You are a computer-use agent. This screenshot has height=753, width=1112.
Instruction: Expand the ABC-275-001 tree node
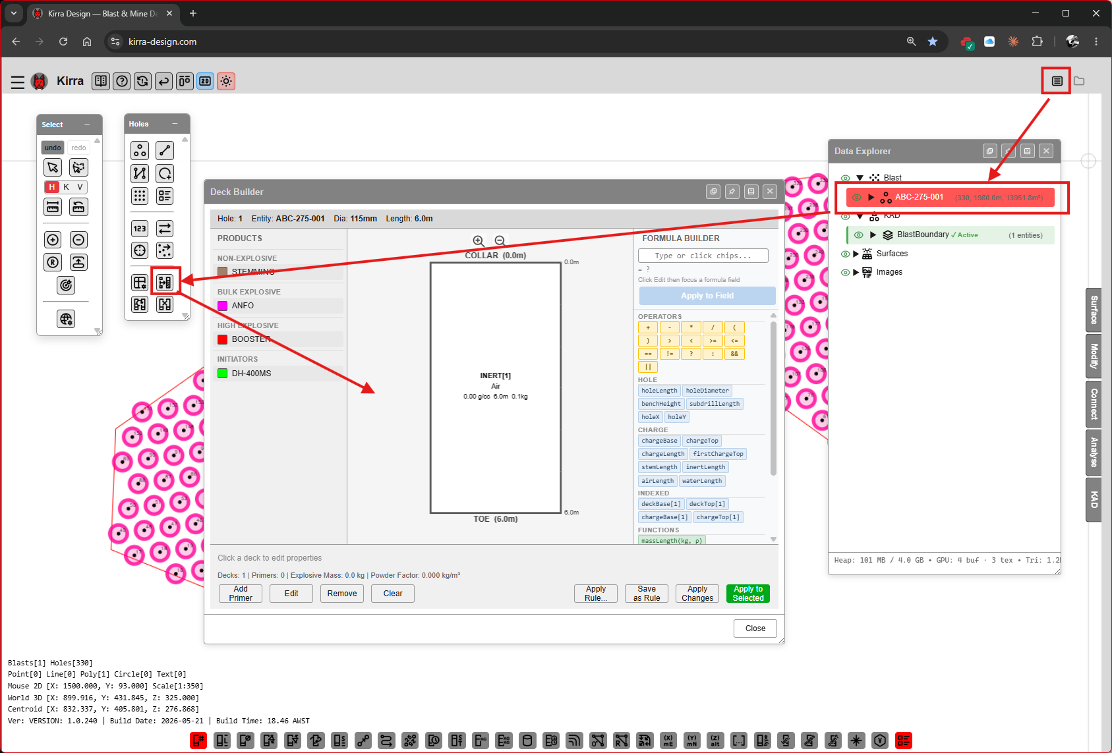click(x=871, y=197)
